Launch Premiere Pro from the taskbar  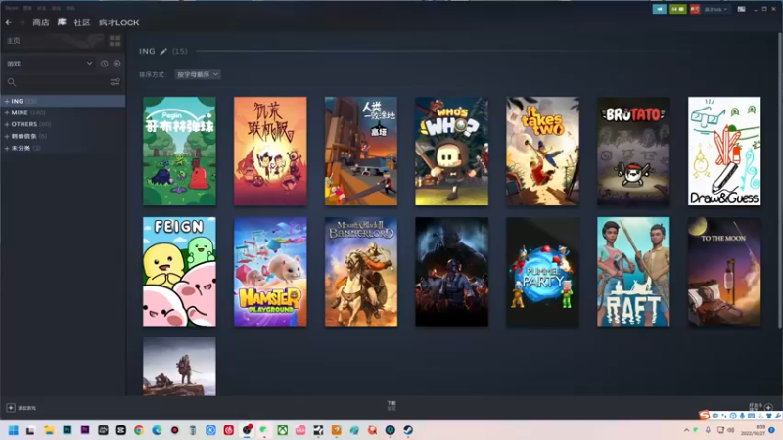[x=85, y=430]
